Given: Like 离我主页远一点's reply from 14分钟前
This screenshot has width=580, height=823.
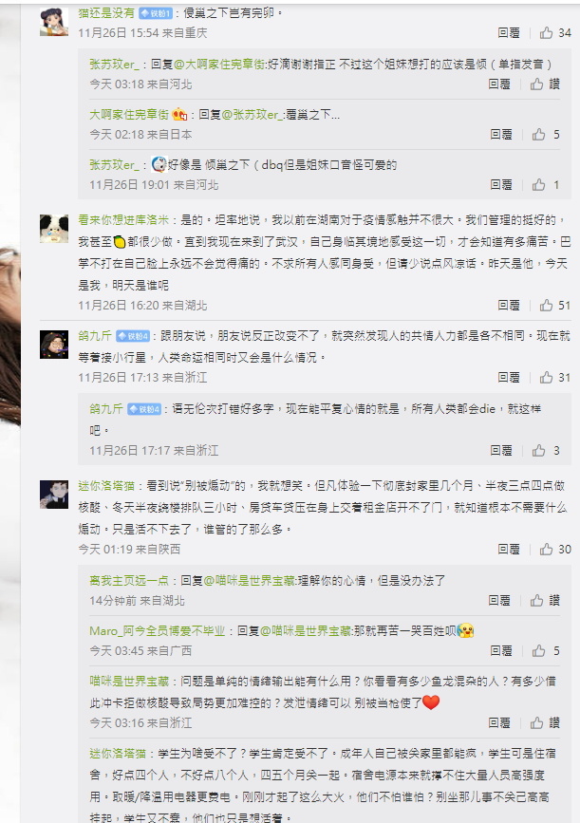Looking at the screenshot, I should pos(546,601).
